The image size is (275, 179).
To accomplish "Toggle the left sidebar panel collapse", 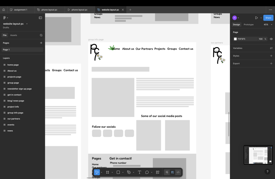I will (x=40, y=18).
